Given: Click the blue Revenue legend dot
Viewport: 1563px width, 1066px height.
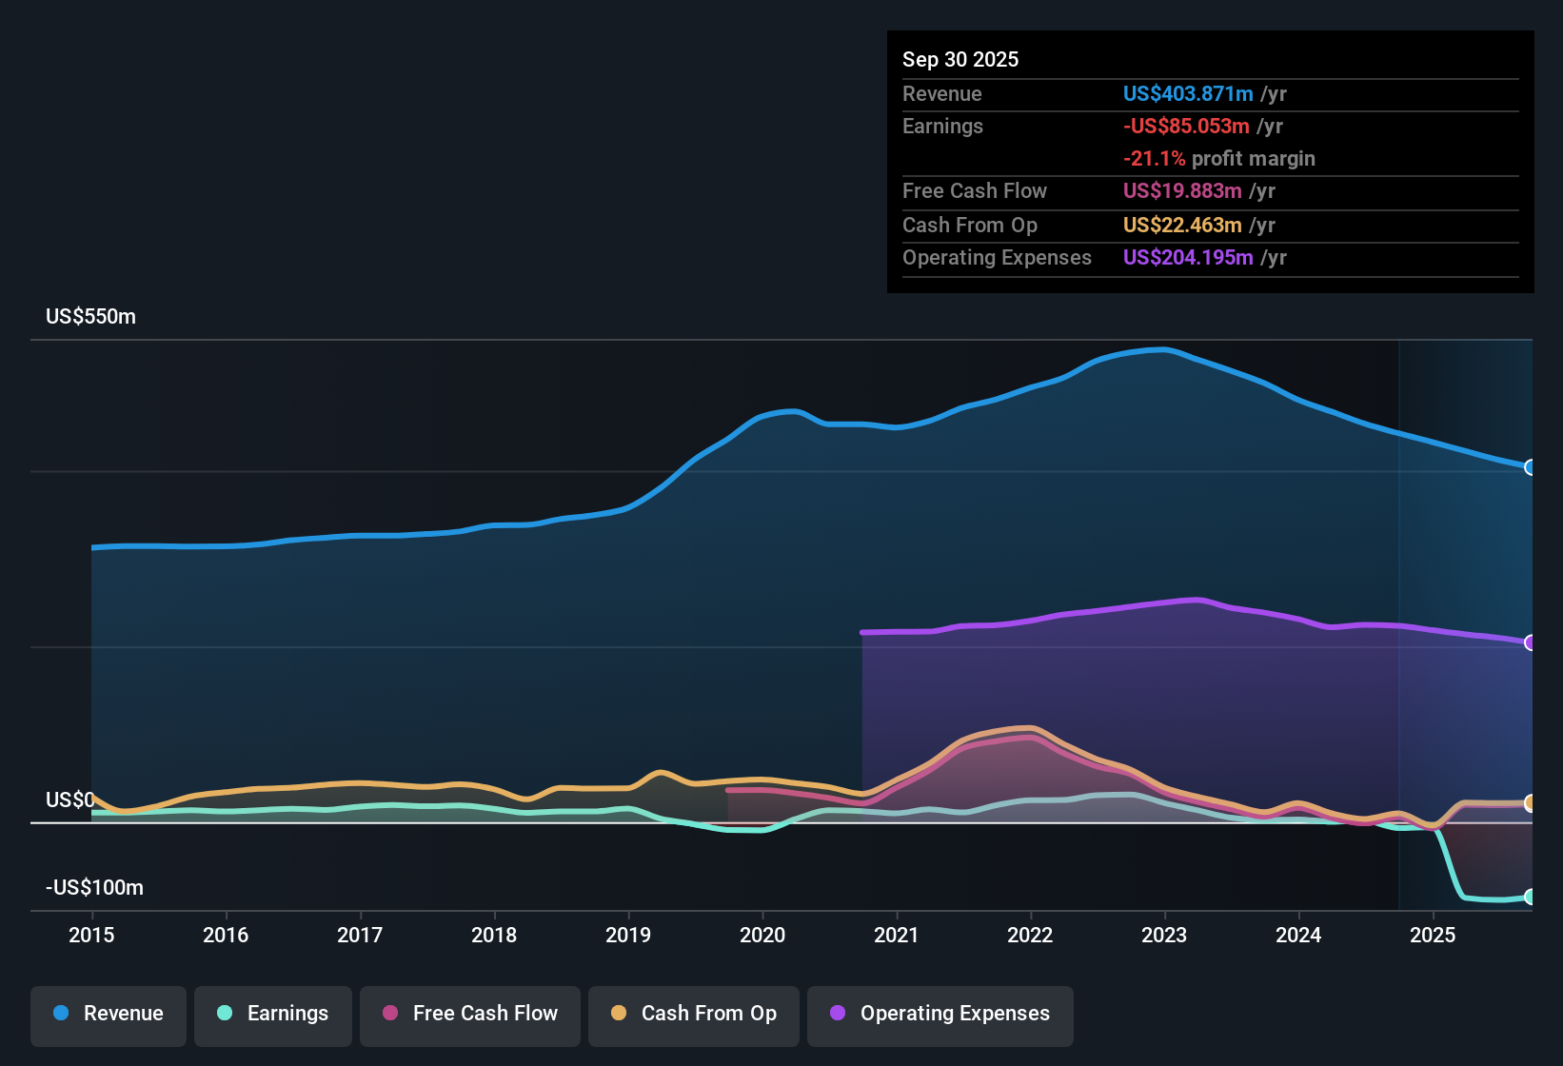Looking at the screenshot, I should [x=59, y=1014].
